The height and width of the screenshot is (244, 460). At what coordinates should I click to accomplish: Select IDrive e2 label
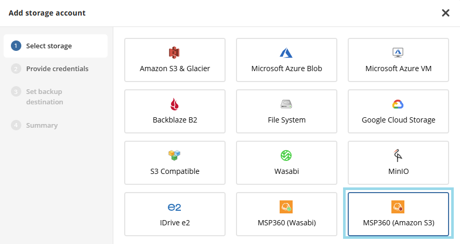(x=175, y=223)
